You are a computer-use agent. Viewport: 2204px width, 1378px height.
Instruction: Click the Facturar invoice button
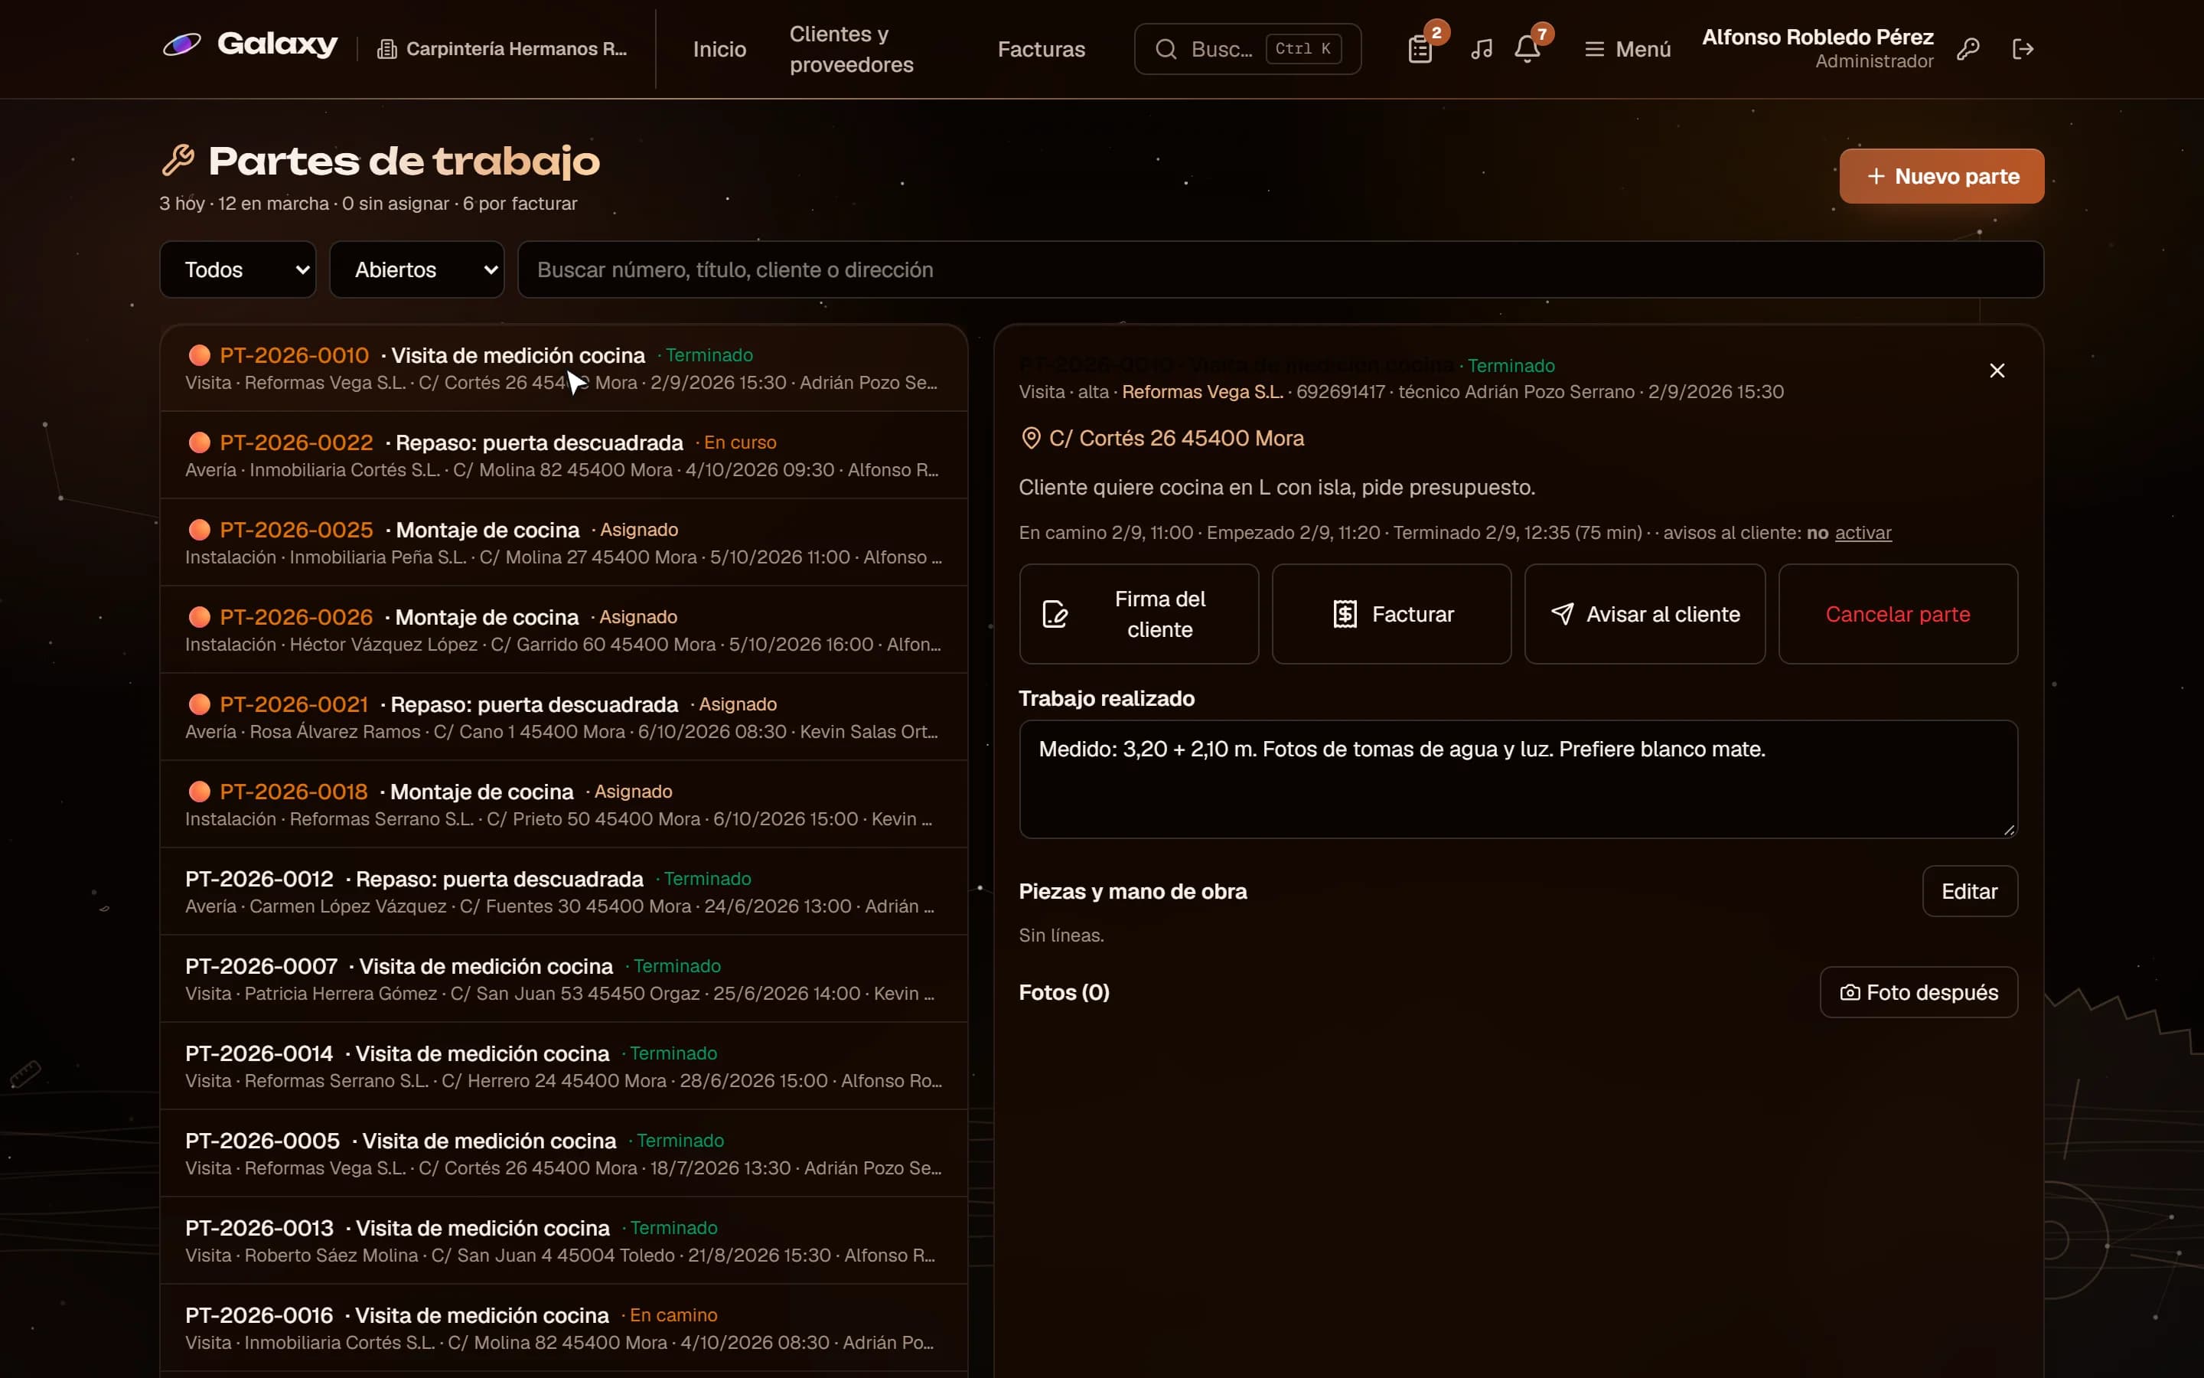(1391, 613)
